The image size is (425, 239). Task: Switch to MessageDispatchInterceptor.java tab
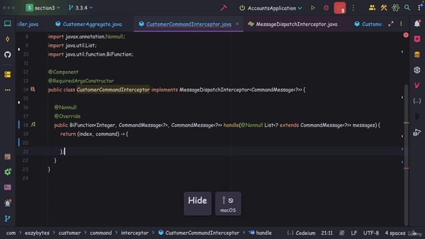(293, 24)
